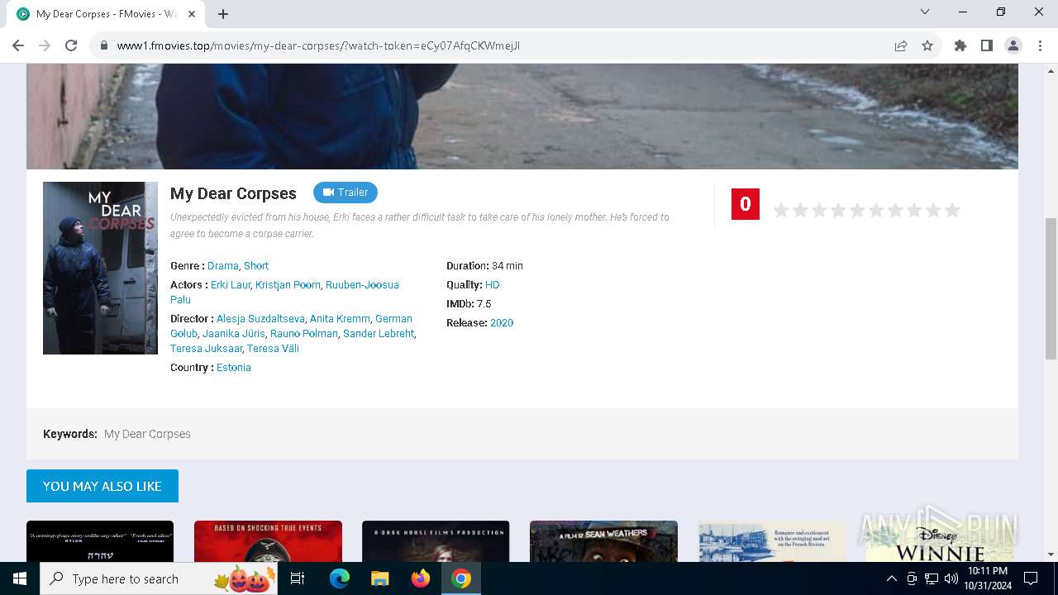
Task: Launch Firefox from taskbar
Action: [421, 578]
